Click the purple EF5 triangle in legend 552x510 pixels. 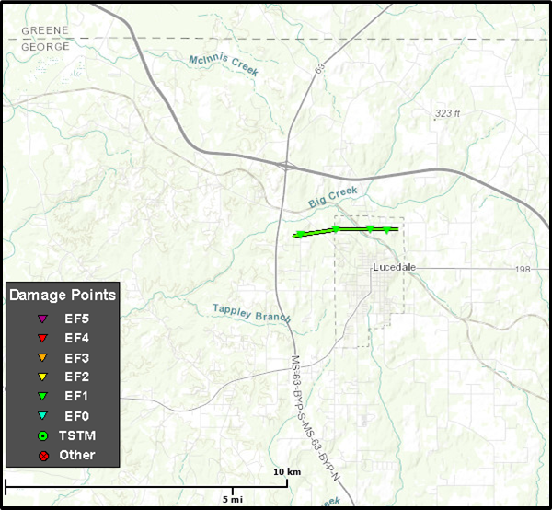tap(42, 319)
